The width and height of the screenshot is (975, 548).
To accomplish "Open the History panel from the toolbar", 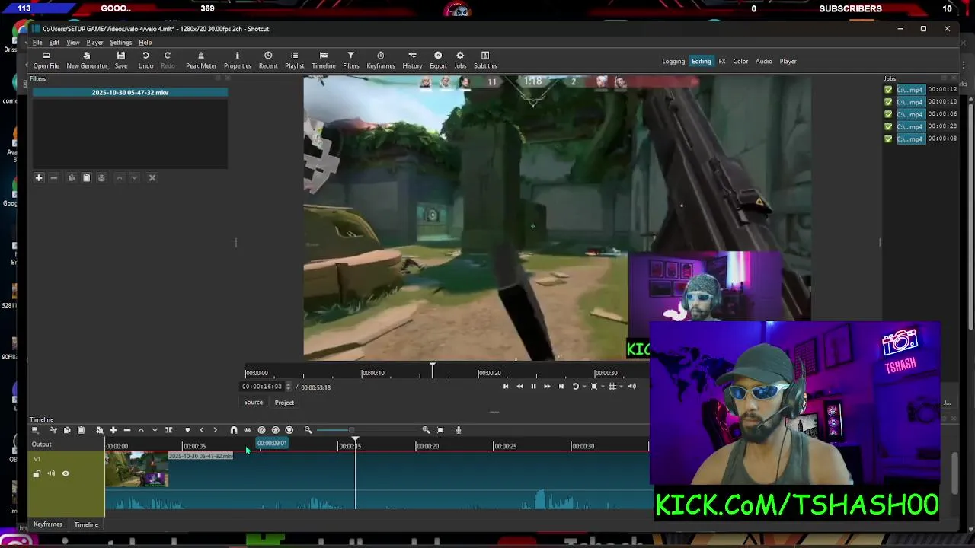I will 412,60.
